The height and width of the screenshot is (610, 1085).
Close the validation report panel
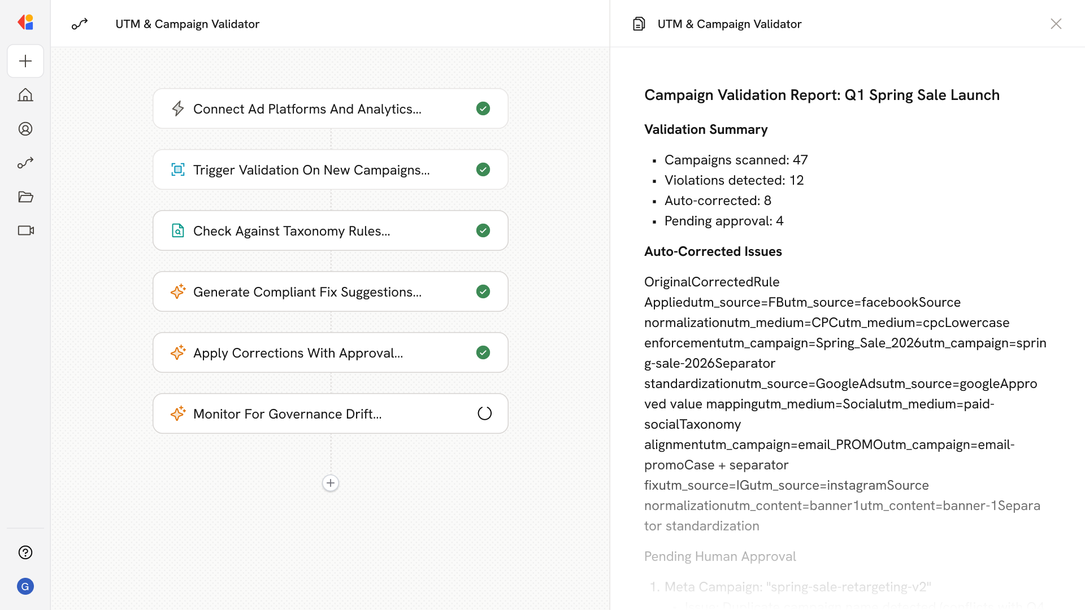[x=1056, y=24]
